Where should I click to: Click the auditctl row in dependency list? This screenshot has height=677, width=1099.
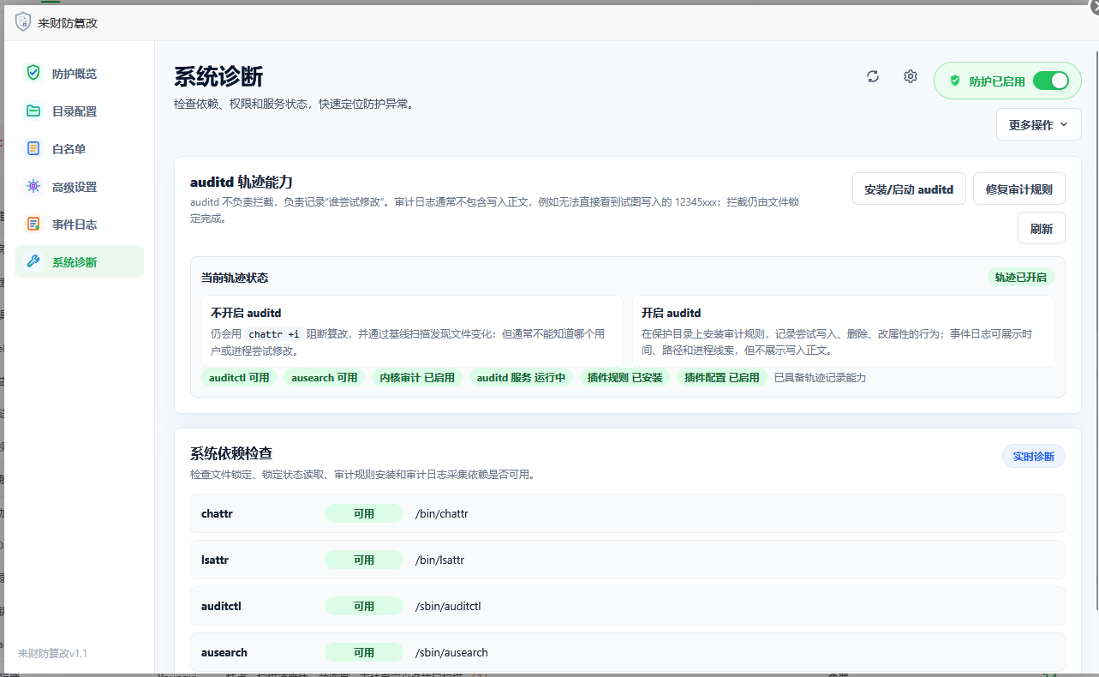[628, 606]
